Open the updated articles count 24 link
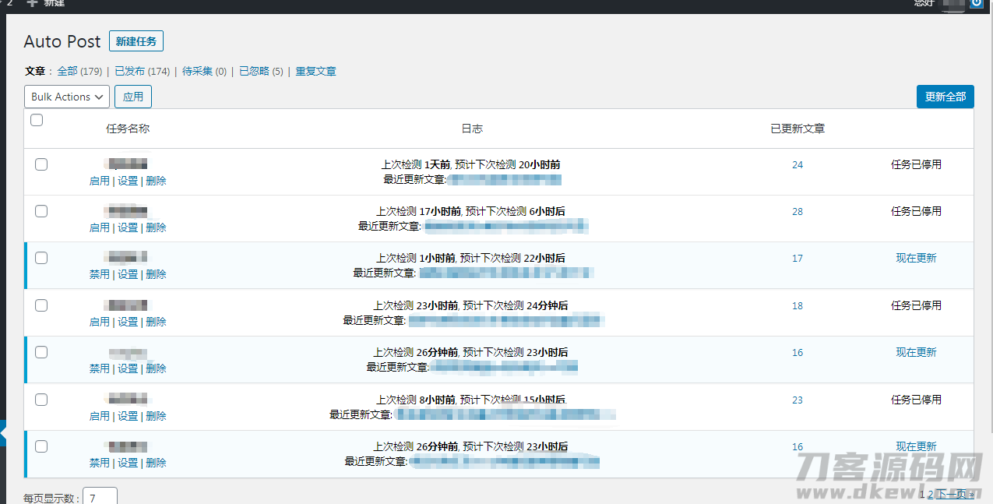 pyautogui.click(x=797, y=164)
